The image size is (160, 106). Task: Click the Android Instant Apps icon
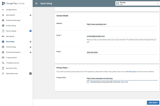pos(3,21)
